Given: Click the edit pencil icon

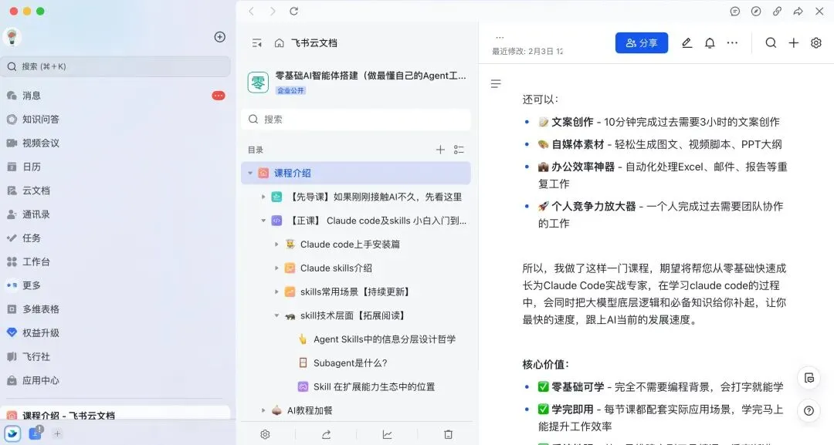Looking at the screenshot, I should coord(687,43).
